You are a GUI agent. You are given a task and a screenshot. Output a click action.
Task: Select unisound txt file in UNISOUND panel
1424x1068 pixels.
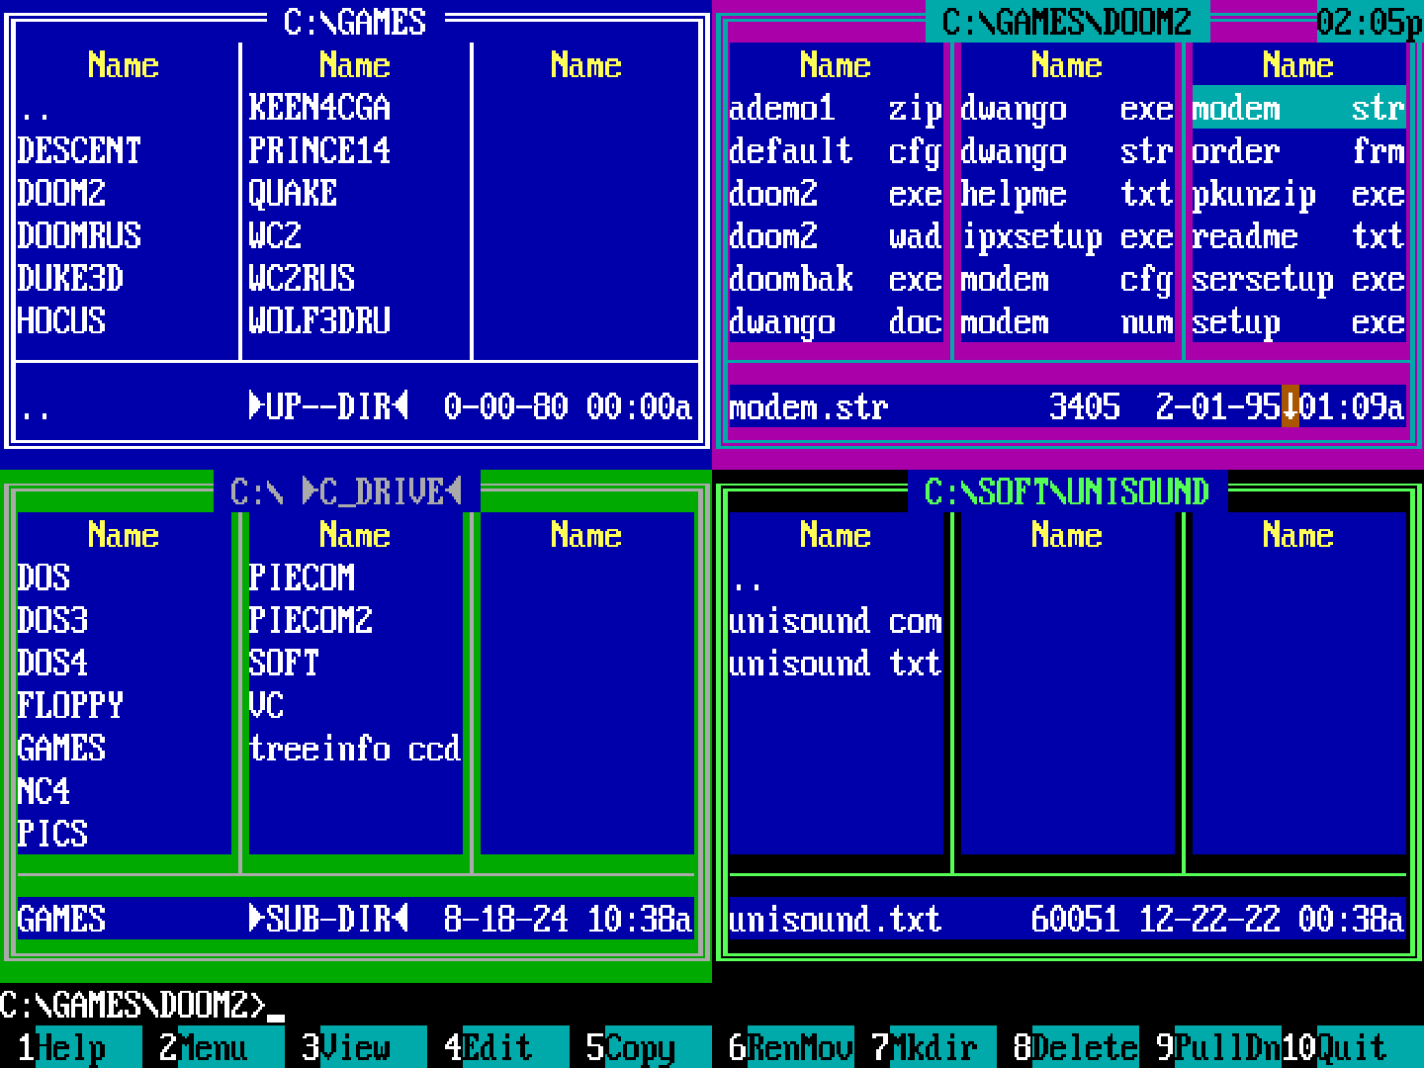[x=836, y=663]
